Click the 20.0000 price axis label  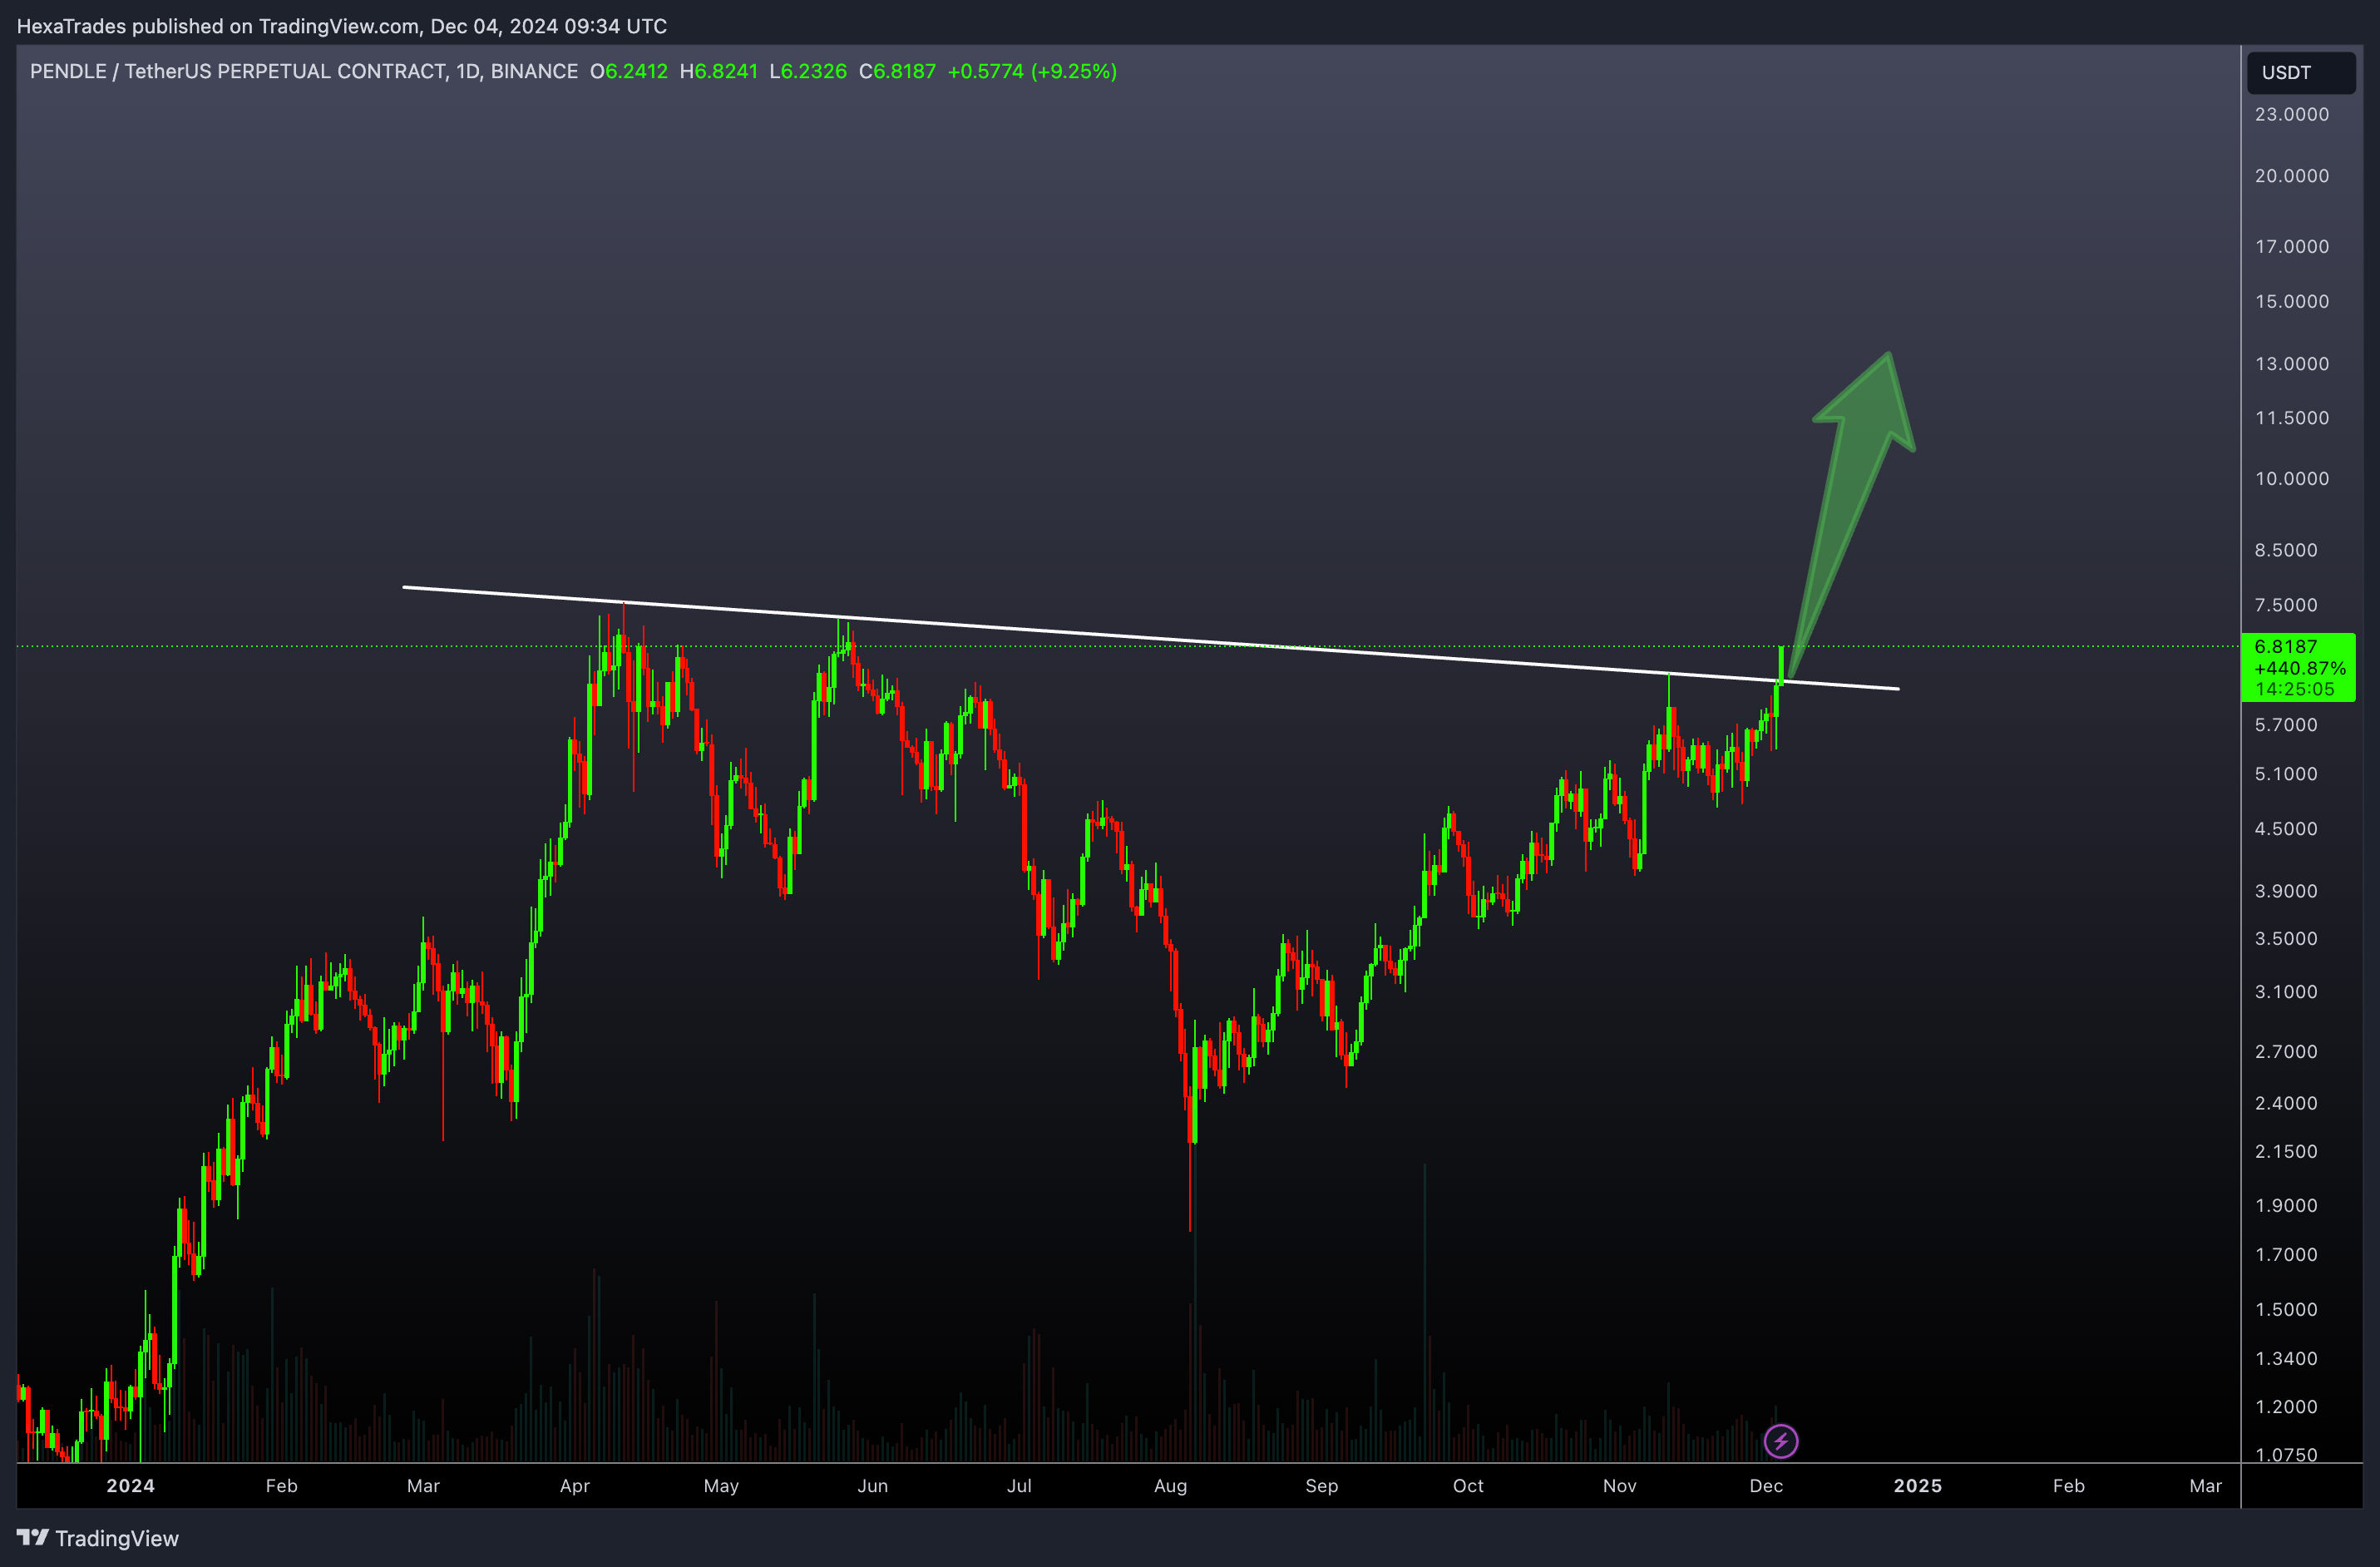(2291, 176)
